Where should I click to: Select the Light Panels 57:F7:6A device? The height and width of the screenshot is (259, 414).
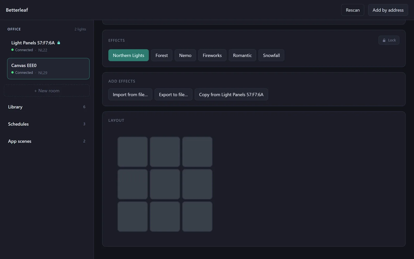click(48, 46)
